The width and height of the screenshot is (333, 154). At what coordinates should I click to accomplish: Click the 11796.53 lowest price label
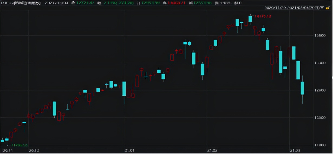19,145
